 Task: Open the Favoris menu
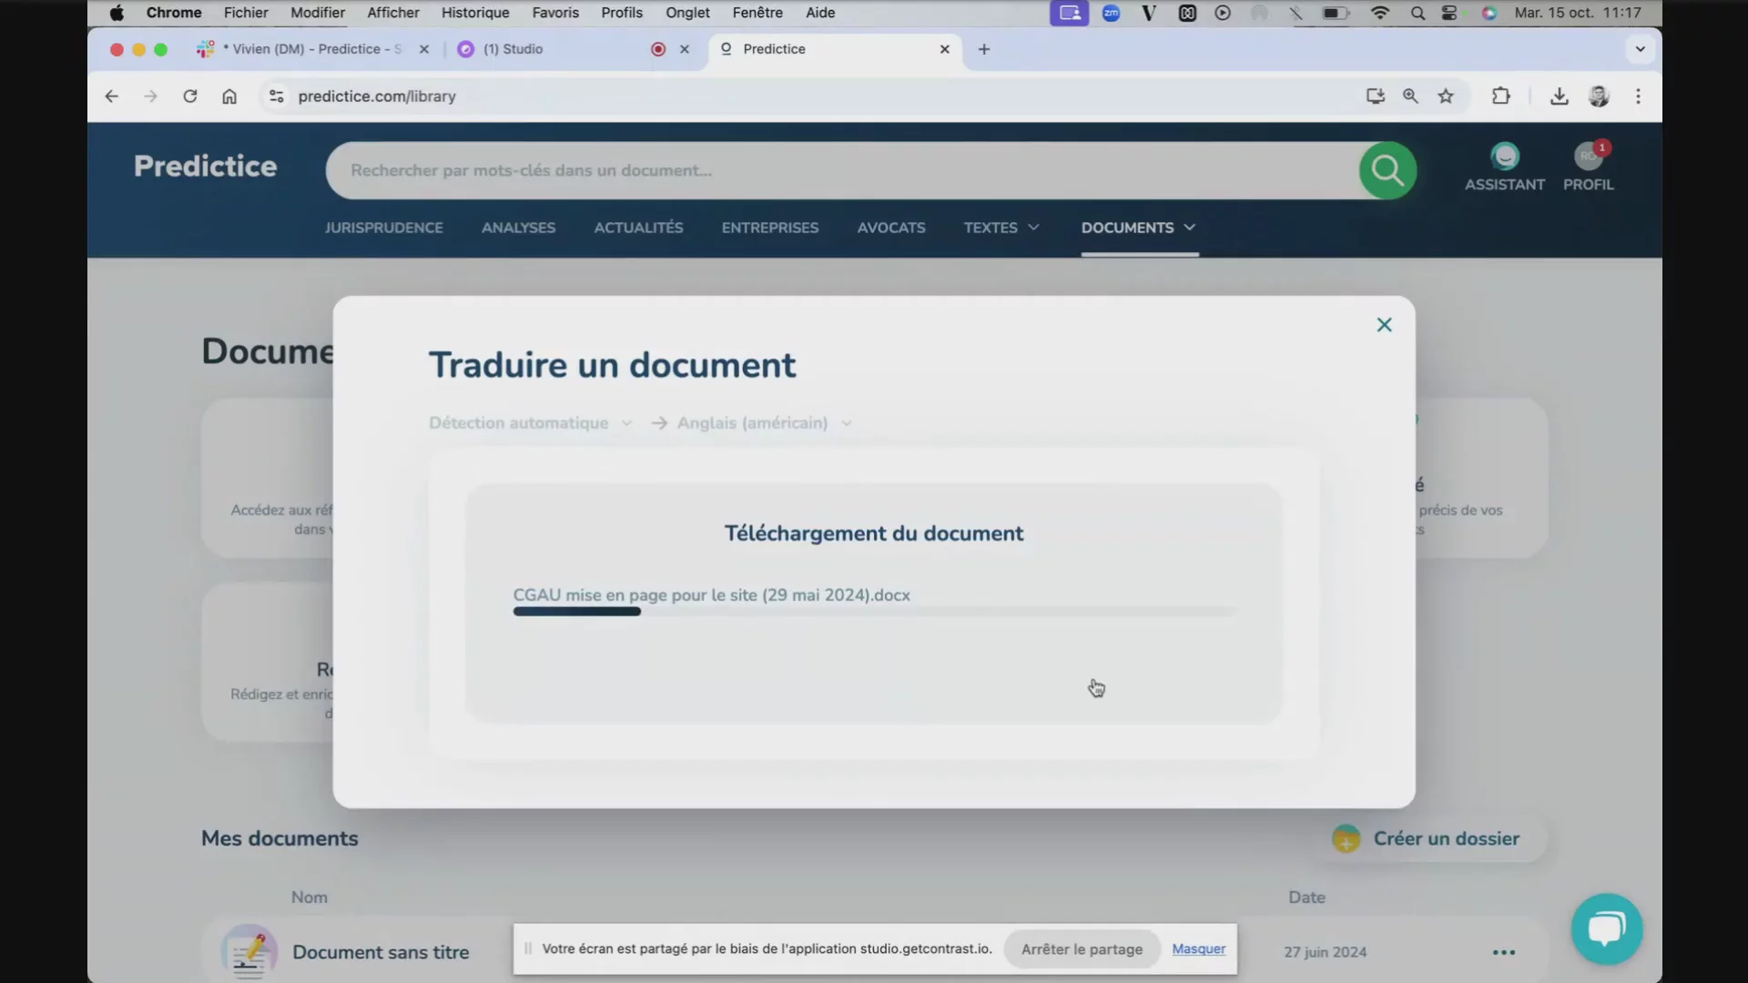tap(555, 13)
